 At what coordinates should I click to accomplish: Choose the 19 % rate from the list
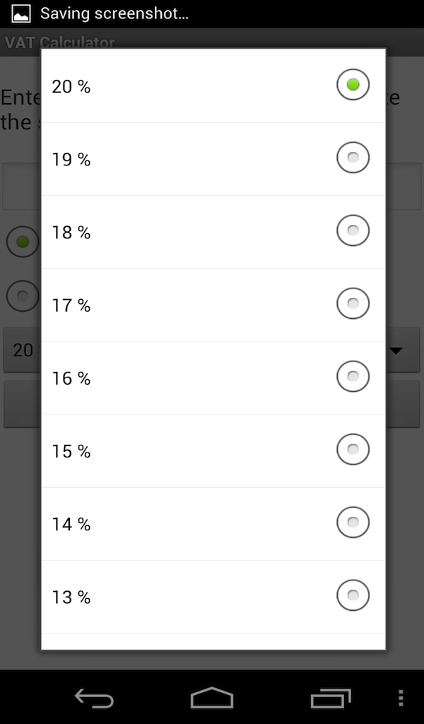(212, 157)
